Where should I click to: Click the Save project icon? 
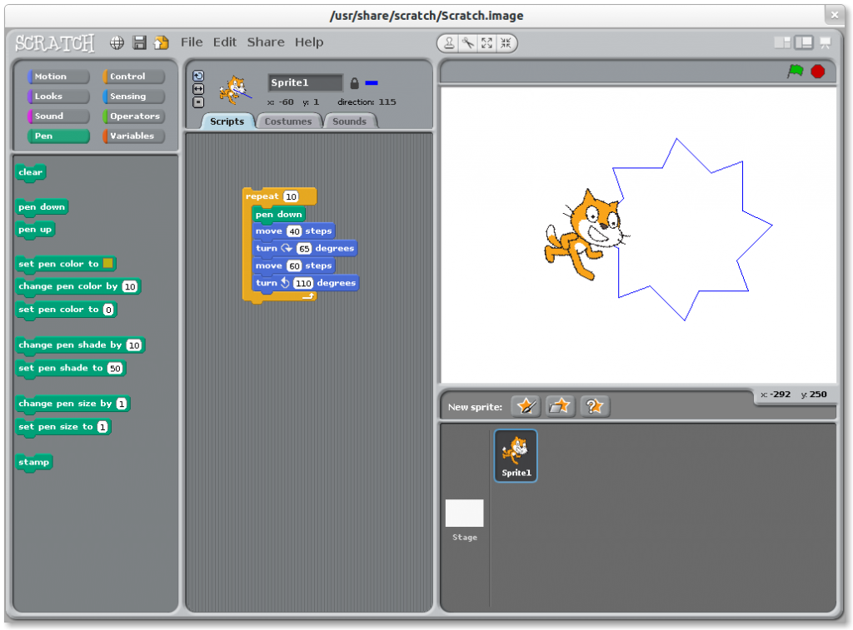coord(139,42)
